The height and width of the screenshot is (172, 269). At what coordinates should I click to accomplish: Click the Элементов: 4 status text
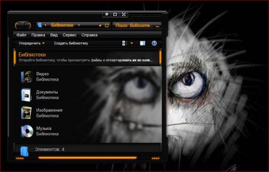pos(50,150)
